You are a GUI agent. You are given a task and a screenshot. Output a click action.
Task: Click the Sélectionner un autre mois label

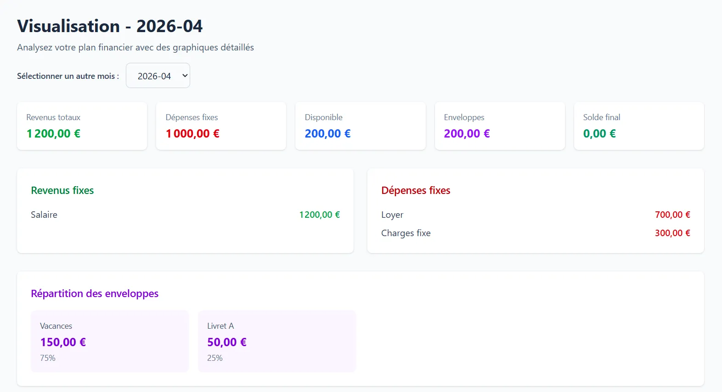point(68,76)
